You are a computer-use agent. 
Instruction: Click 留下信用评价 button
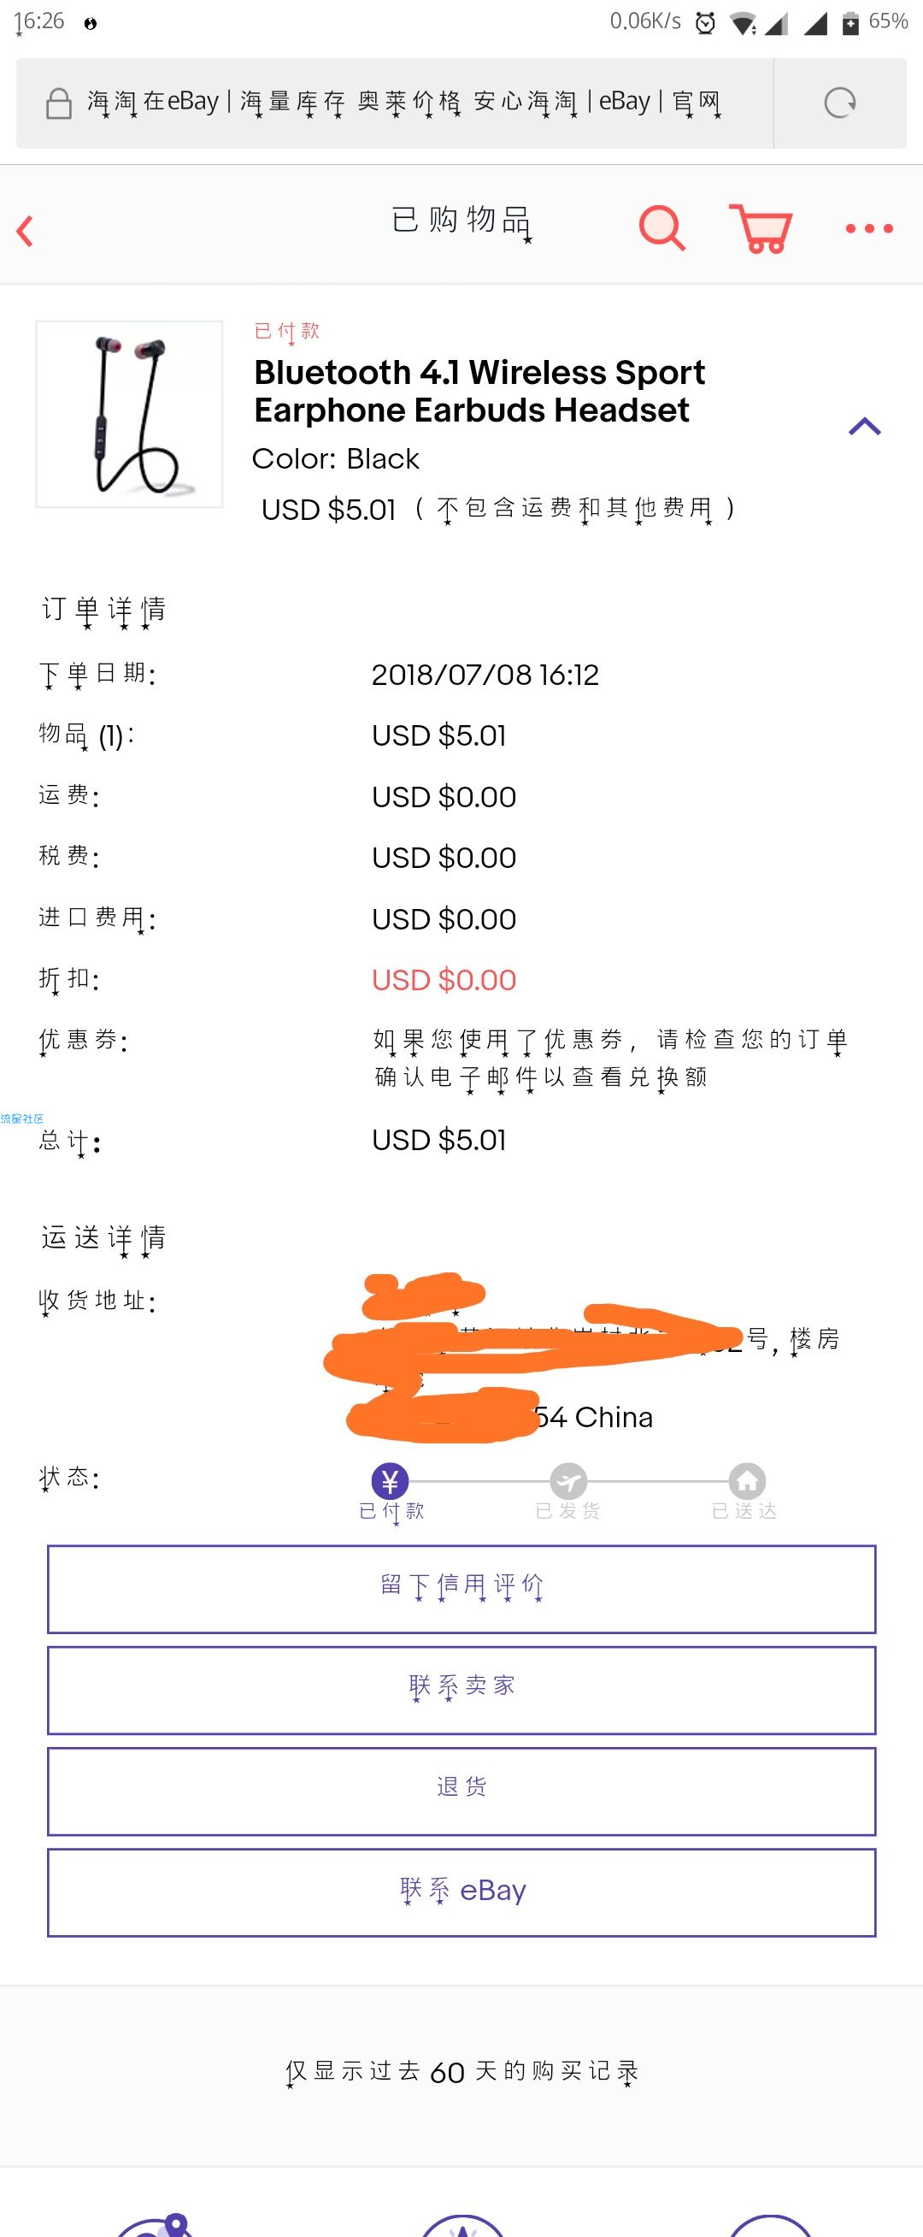click(461, 1589)
